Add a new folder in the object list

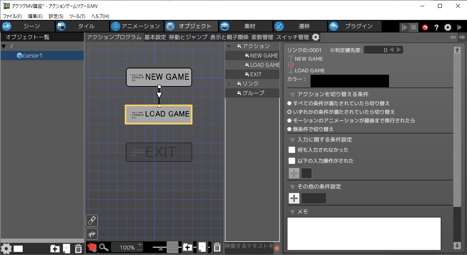tap(55, 248)
